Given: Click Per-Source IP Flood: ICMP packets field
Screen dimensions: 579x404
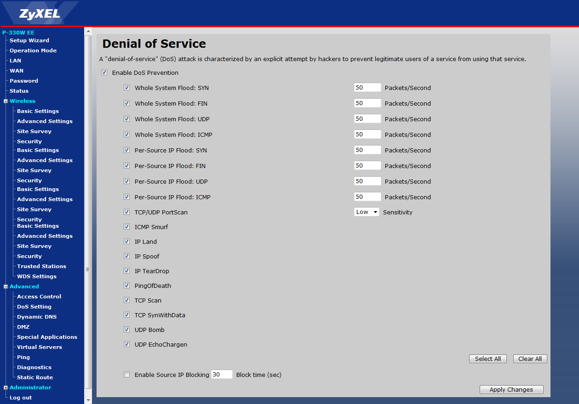Looking at the screenshot, I should 367,197.
